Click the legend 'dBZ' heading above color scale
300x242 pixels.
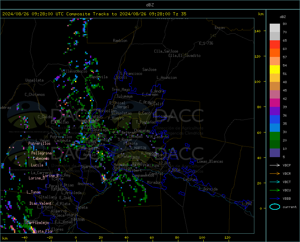pos(283,17)
